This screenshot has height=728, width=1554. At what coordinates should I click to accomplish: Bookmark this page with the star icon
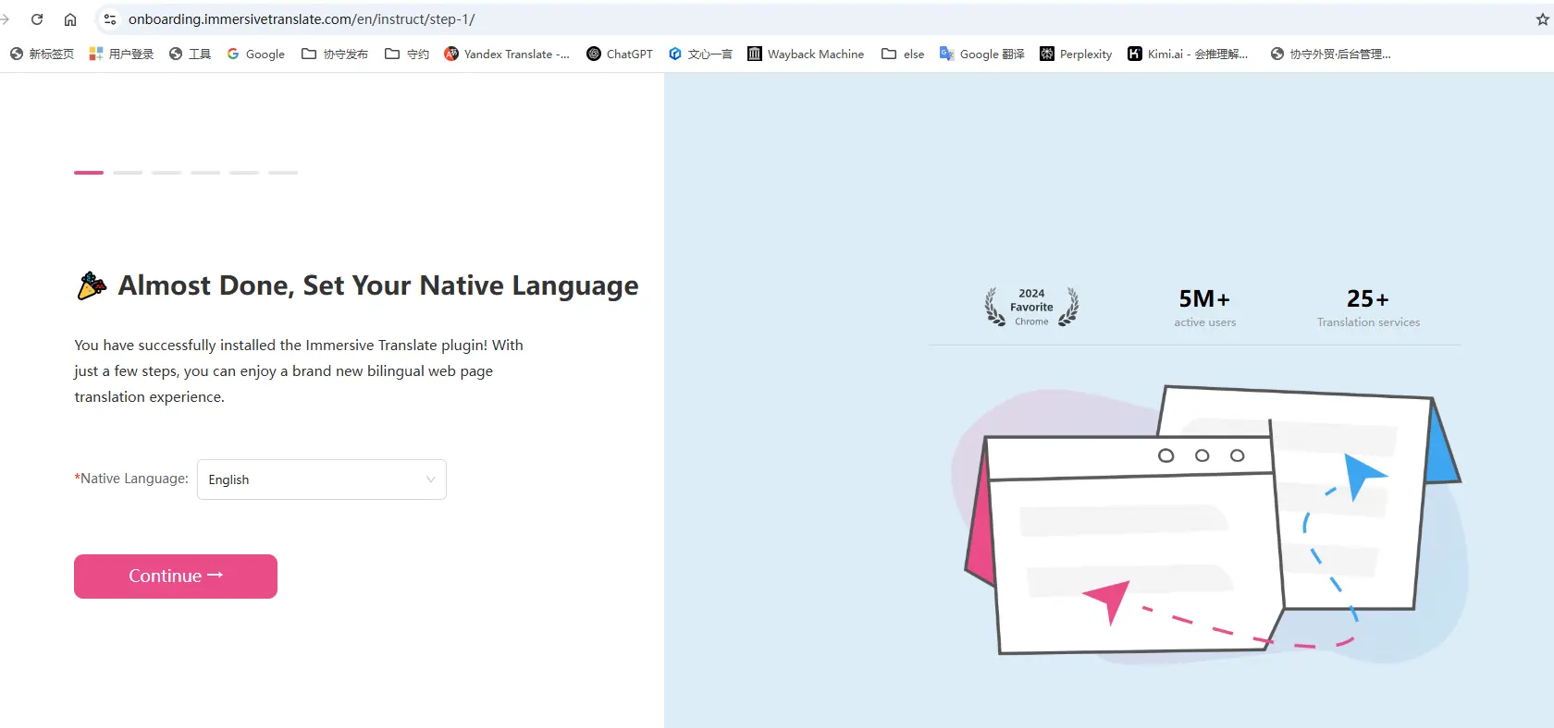click(x=1542, y=19)
